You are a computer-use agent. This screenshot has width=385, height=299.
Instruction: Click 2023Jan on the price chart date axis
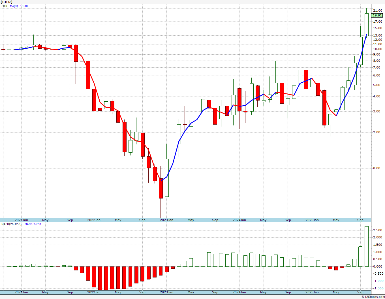[166, 220]
